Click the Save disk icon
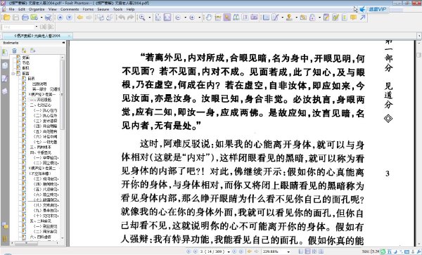The width and height of the screenshot is (422, 255). [16, 18]
